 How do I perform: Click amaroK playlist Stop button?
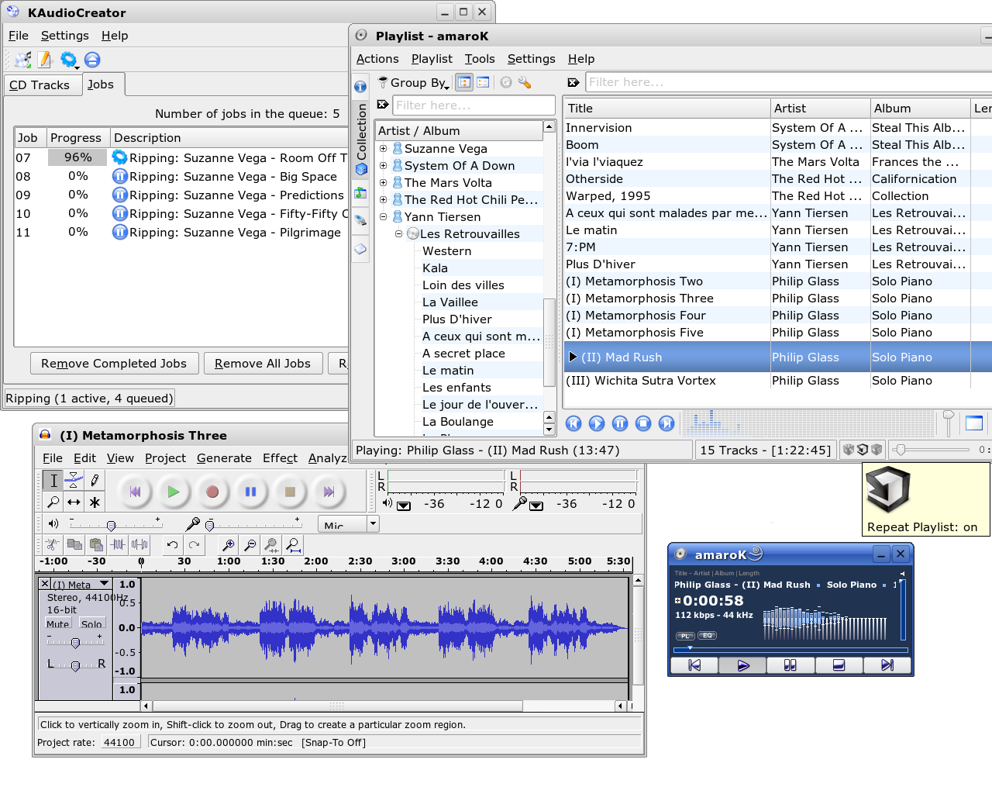tap(643, 423)
